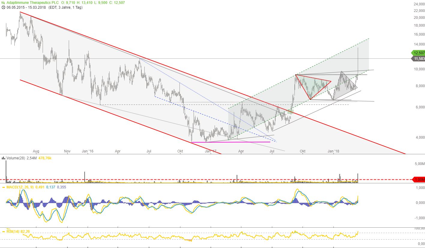
Task: Click the Aug label on the time axis
Action: 36,152
